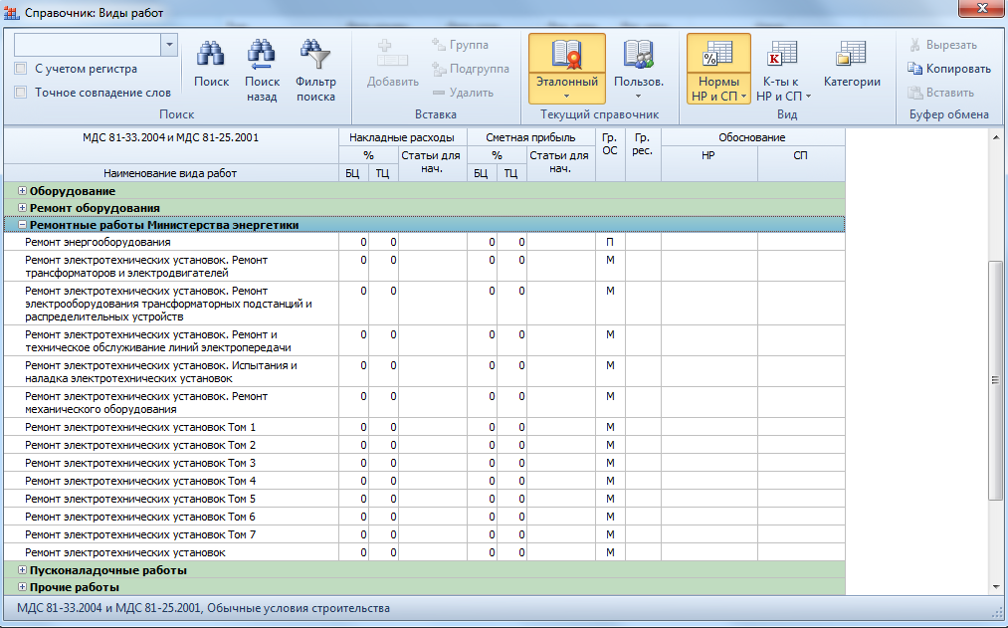Click the Копировать button

[x=948, y=69]
